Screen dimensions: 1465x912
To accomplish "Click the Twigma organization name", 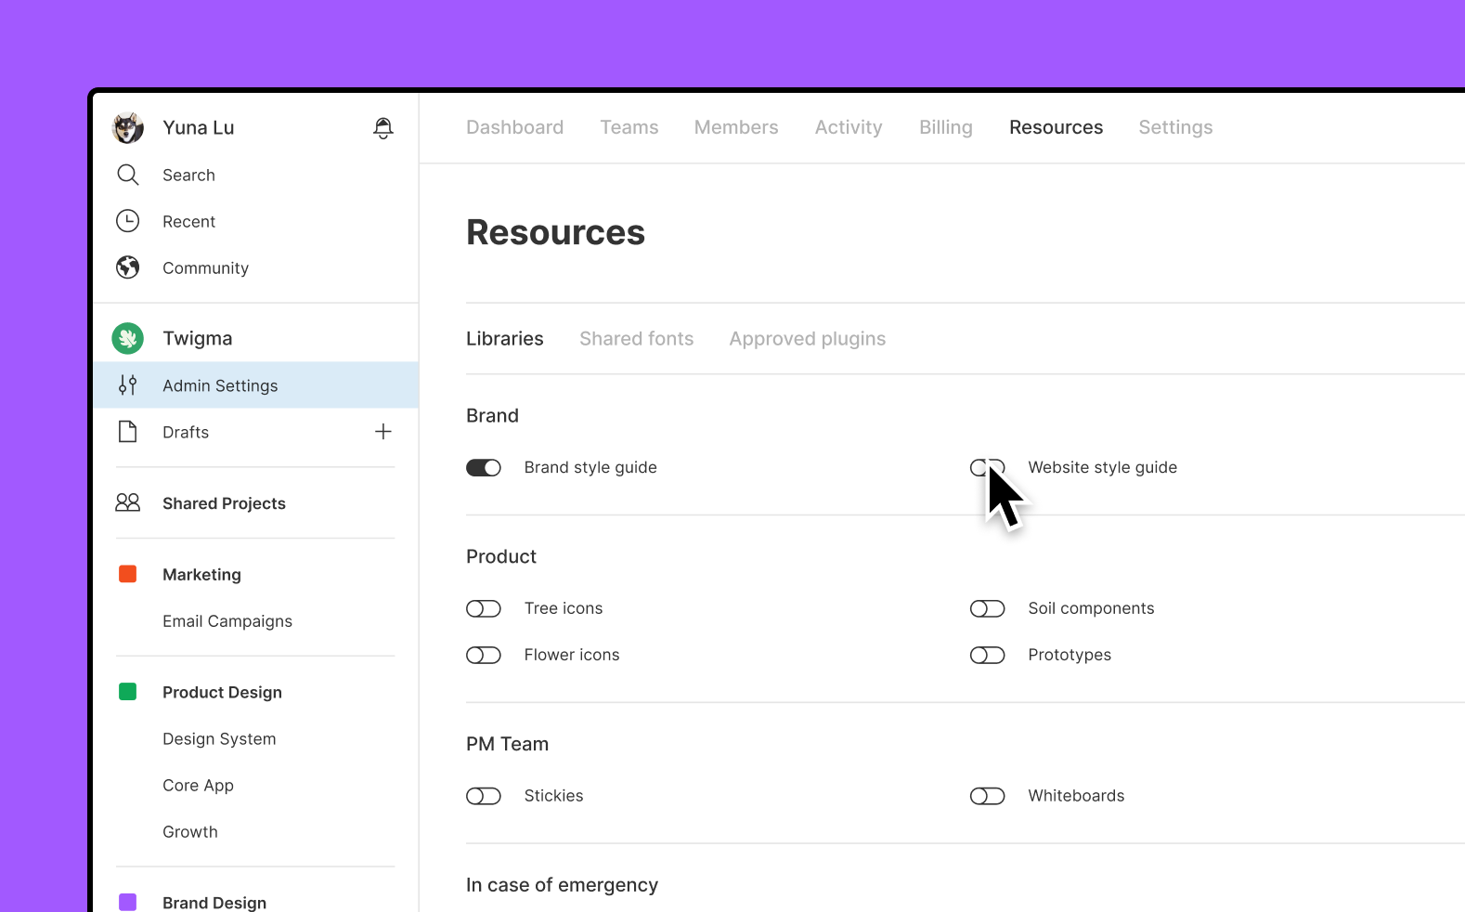I will (198, 338).
